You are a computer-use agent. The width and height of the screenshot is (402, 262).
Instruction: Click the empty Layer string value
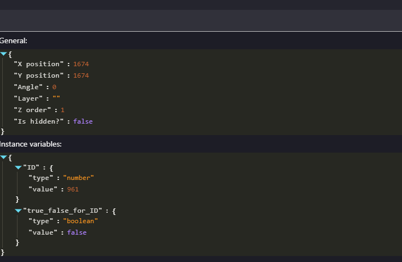56,98
